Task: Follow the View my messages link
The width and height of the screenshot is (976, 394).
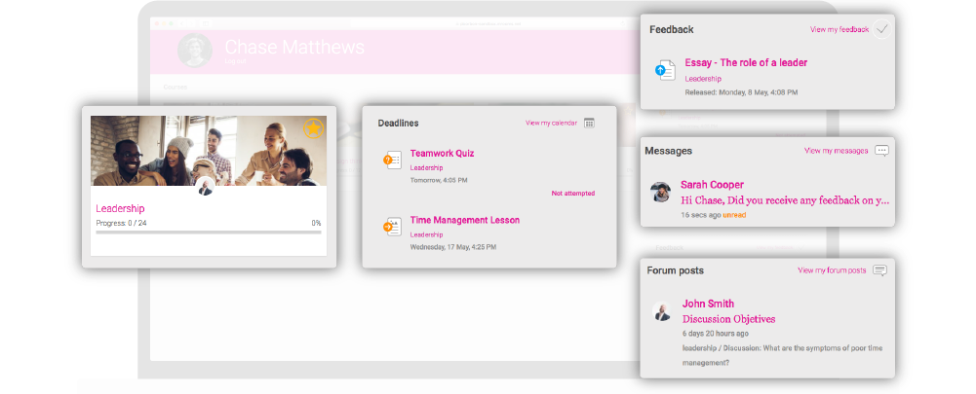Action: [836, 151]
